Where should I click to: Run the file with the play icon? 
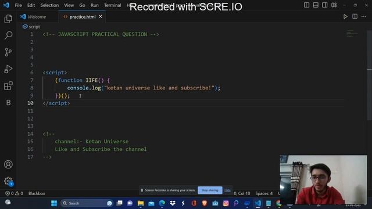point(345,17)
